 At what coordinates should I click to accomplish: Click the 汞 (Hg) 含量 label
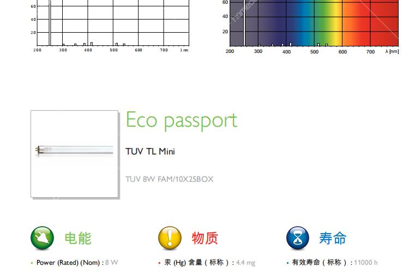pyautogui.click(x=199, y=263)
